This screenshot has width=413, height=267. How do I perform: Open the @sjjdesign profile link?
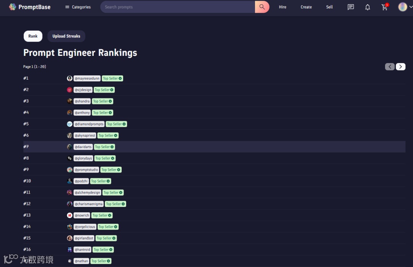pos(83,90)
